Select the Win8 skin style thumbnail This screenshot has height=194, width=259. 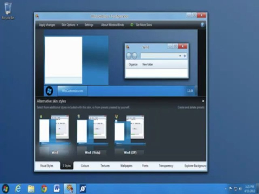55,134
